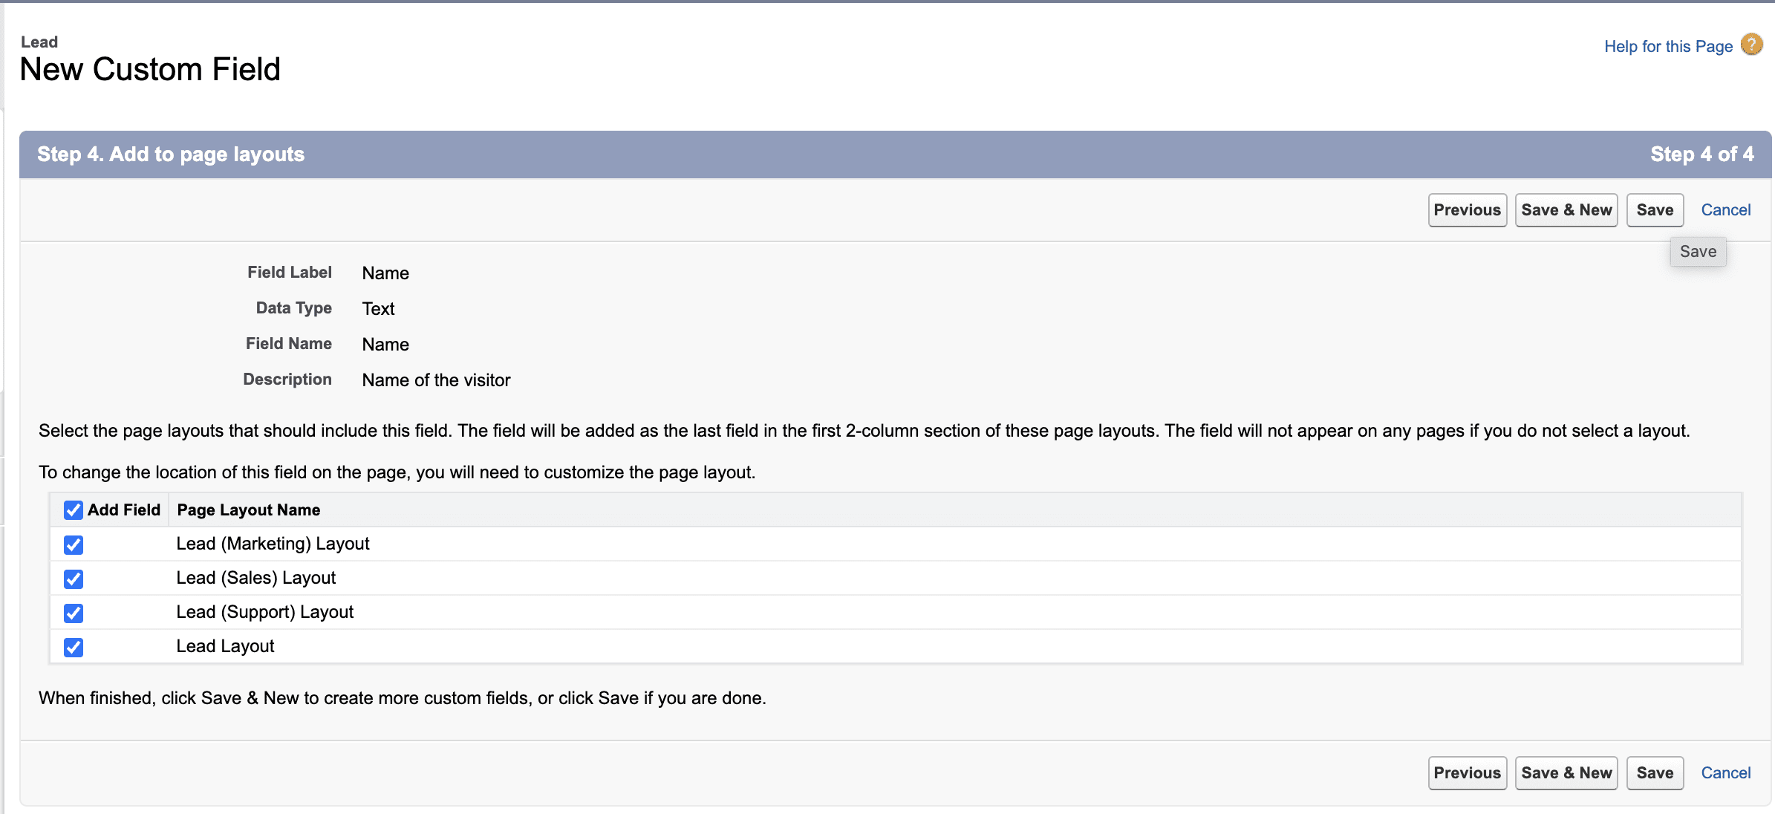The width and height of the screenshot is (1775, 814).
Task: Uncheck the Lead (Sales) Layout checkbox
Action: 73,579
